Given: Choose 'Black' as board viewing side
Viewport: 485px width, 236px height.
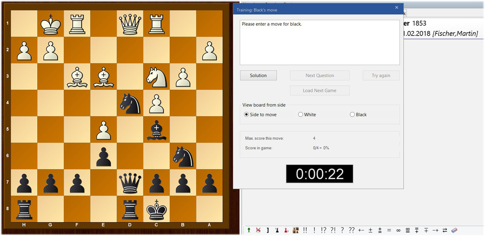Looking at the screenshot, I should (352, 115).
